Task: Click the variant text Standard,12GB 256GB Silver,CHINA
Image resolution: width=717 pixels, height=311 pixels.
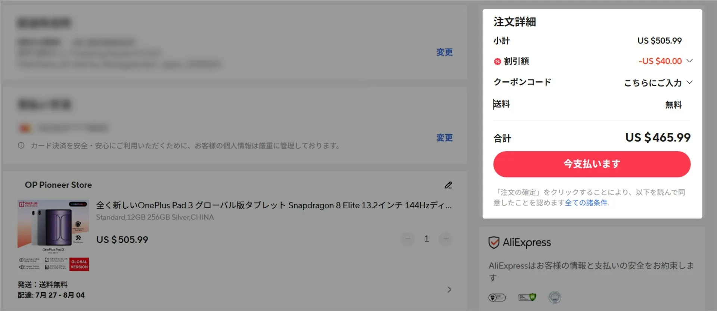Action: coord(155,217)
